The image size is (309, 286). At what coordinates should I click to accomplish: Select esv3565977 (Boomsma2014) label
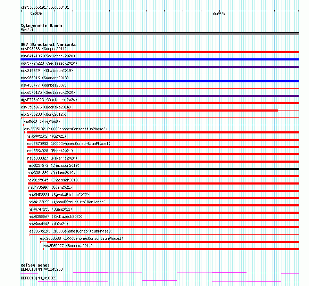point(68,246)
